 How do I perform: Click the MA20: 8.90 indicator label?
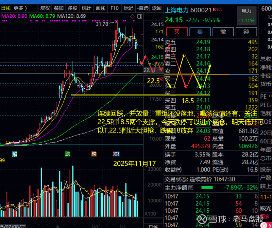(14, 16)
